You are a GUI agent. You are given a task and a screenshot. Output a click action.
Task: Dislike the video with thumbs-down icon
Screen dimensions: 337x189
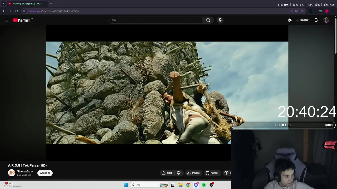pos(179,173)
